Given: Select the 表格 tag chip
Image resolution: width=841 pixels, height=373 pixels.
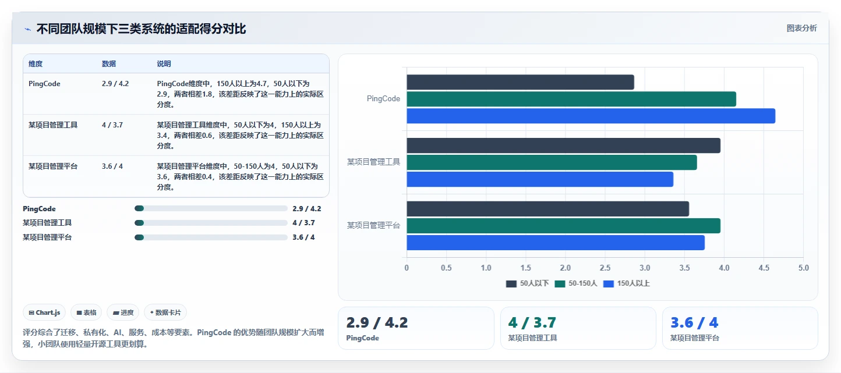Looking at the screenshot, I should tap(86, 312).
